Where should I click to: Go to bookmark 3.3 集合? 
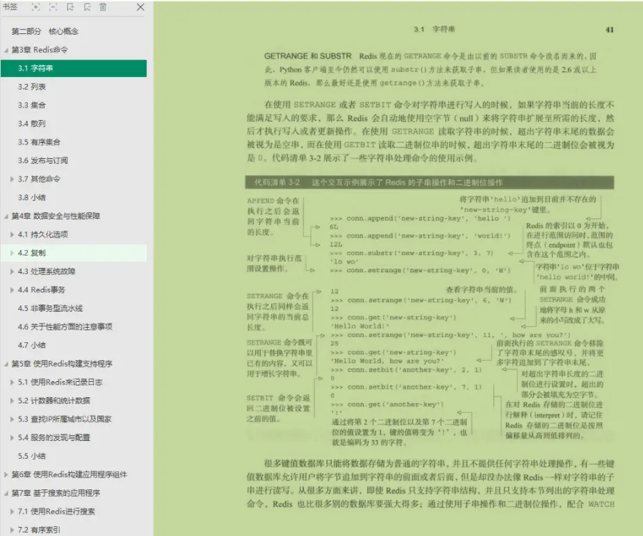[x=32, y=106]
